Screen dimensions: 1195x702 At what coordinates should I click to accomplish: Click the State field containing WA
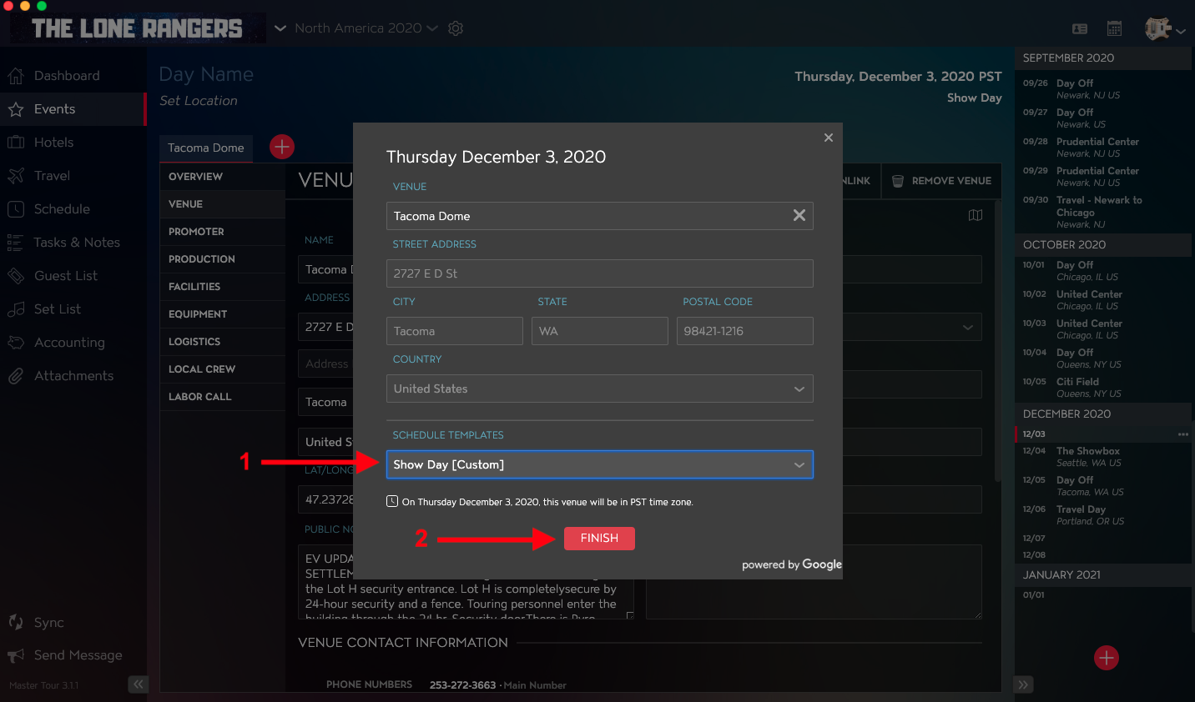click(600, 331)
